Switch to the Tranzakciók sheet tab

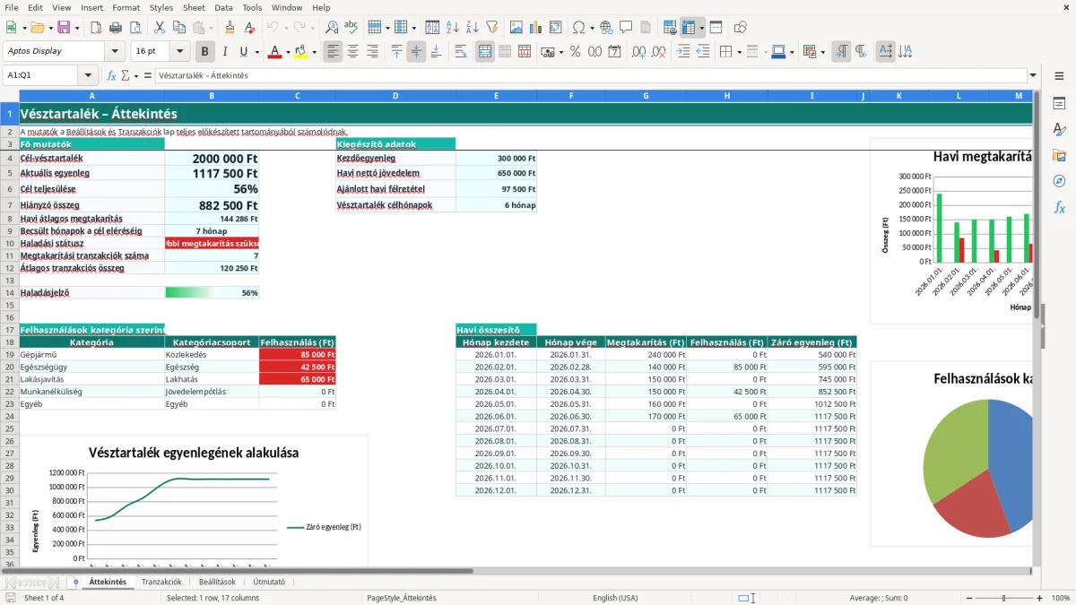click(x=161, y=582)
